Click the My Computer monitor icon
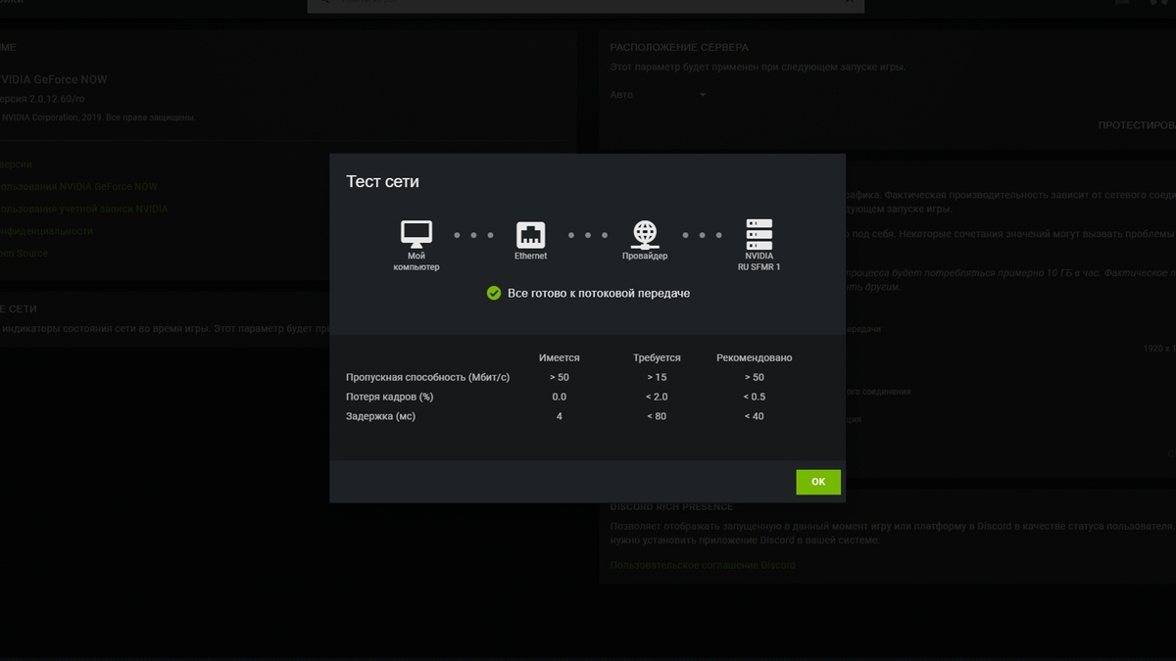Image resolution: width=1176 pixels, height=661 pixels. tap(416, 234)
